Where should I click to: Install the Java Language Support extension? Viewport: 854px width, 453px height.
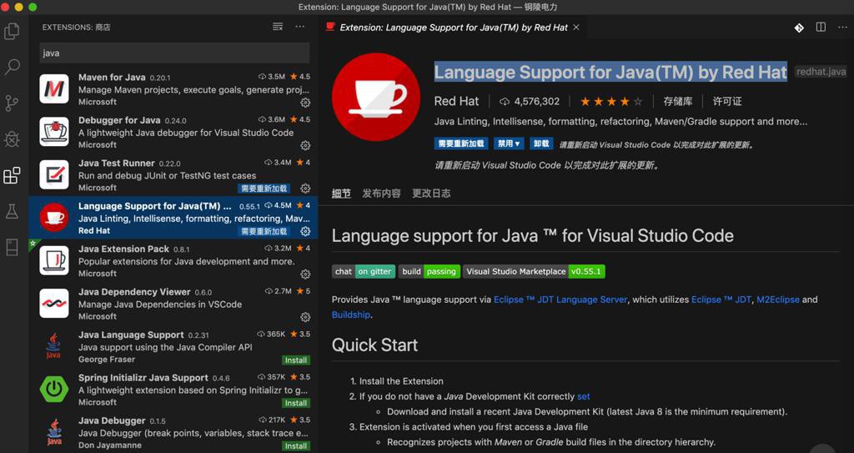click(296, 360)
